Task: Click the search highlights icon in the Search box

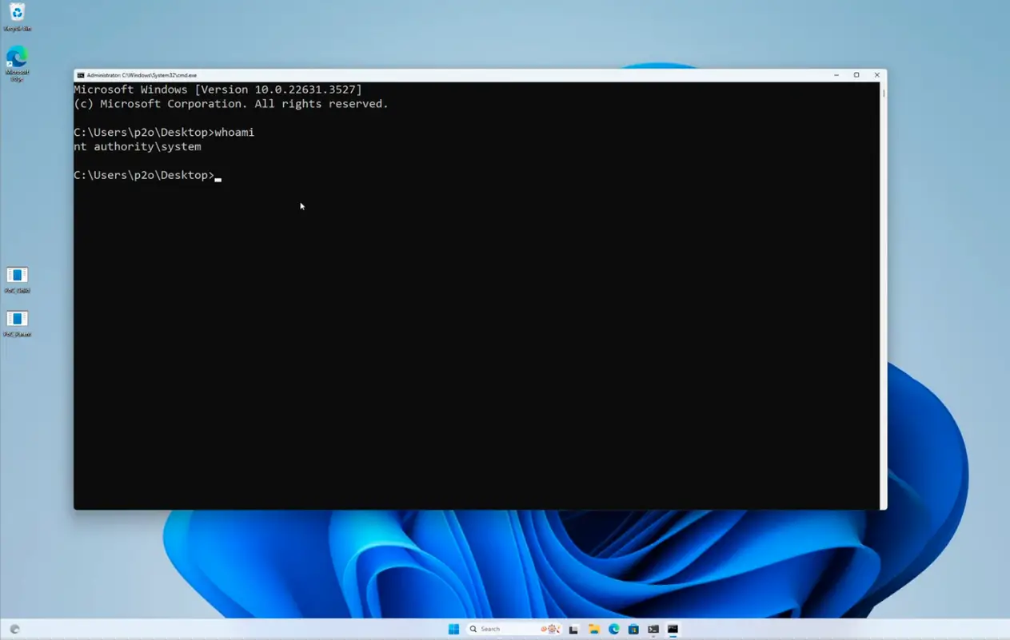Action: (550, 629)
